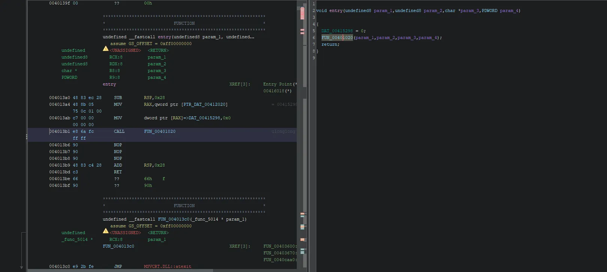This screenshot has width=607, height=272.
Task: Click the drag handle on listing left edge
Action: point(26,137)
